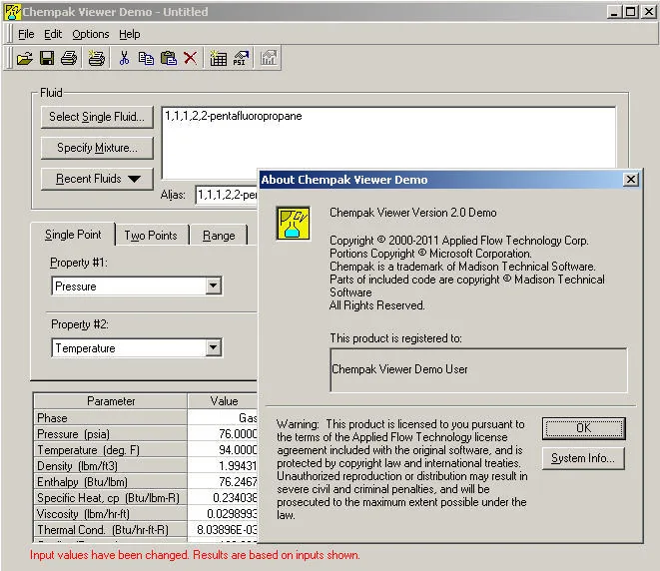Select the Pressure (psia) table row
The image size is (660, 571).
145,434
